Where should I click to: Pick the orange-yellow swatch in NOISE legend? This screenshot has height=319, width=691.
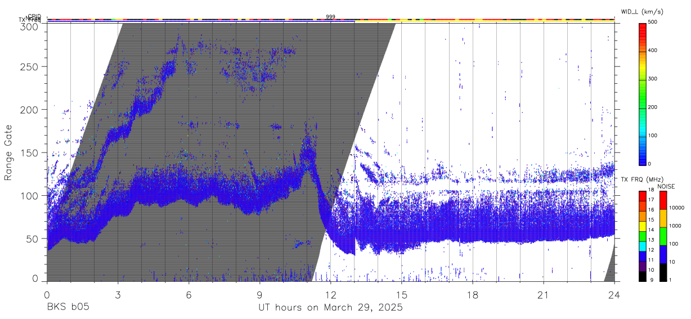pos(663,218)
